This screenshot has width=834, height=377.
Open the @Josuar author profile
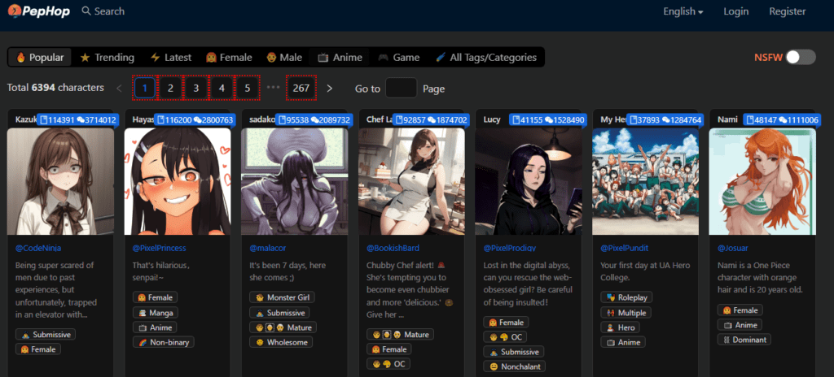coord(732,248)
